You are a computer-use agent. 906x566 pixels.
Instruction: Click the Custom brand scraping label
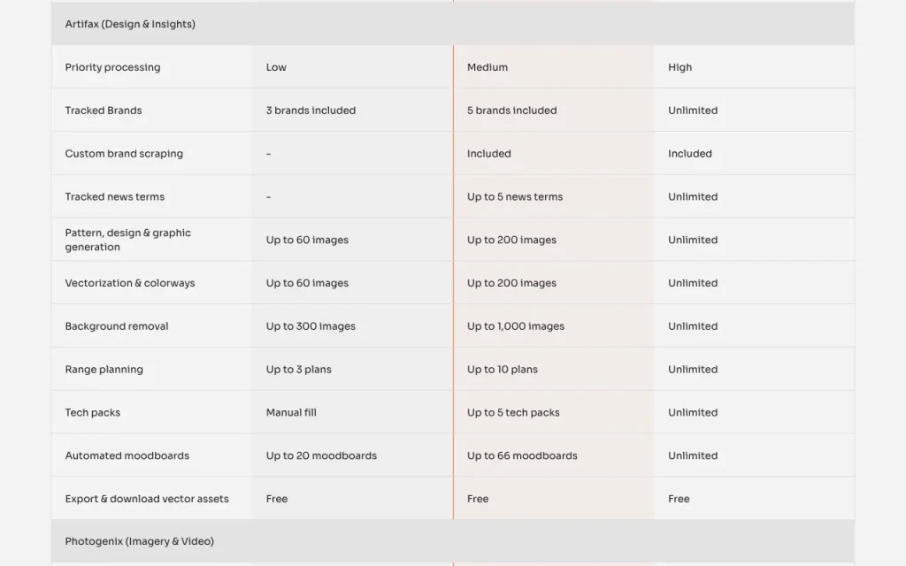point(124,154)
